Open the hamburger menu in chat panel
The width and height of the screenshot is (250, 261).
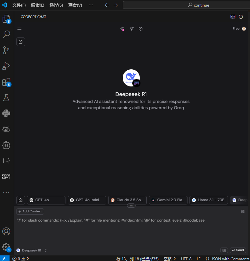(19, 29)
